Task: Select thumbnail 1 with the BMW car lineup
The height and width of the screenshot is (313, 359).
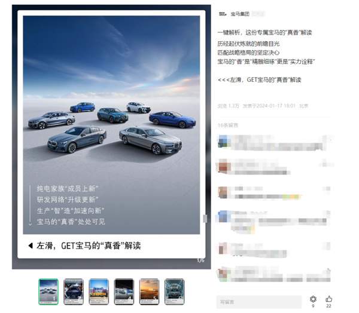Action: coord(48,291)
